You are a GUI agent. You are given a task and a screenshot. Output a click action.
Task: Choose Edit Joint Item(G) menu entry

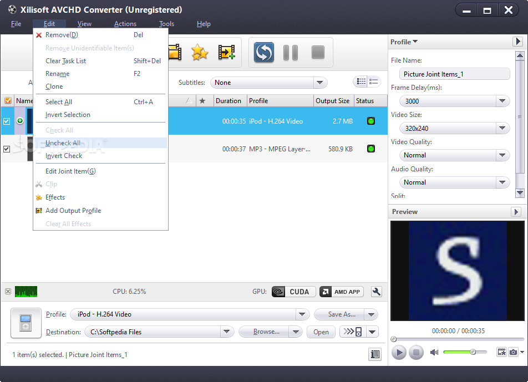(101, 171)
